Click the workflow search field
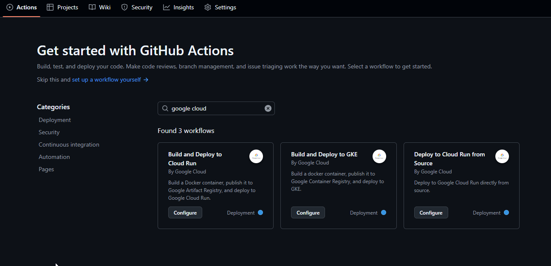Image resolution: width=551 pixels, height=266 pixels. pyautogui.click(x=216, y=108)
